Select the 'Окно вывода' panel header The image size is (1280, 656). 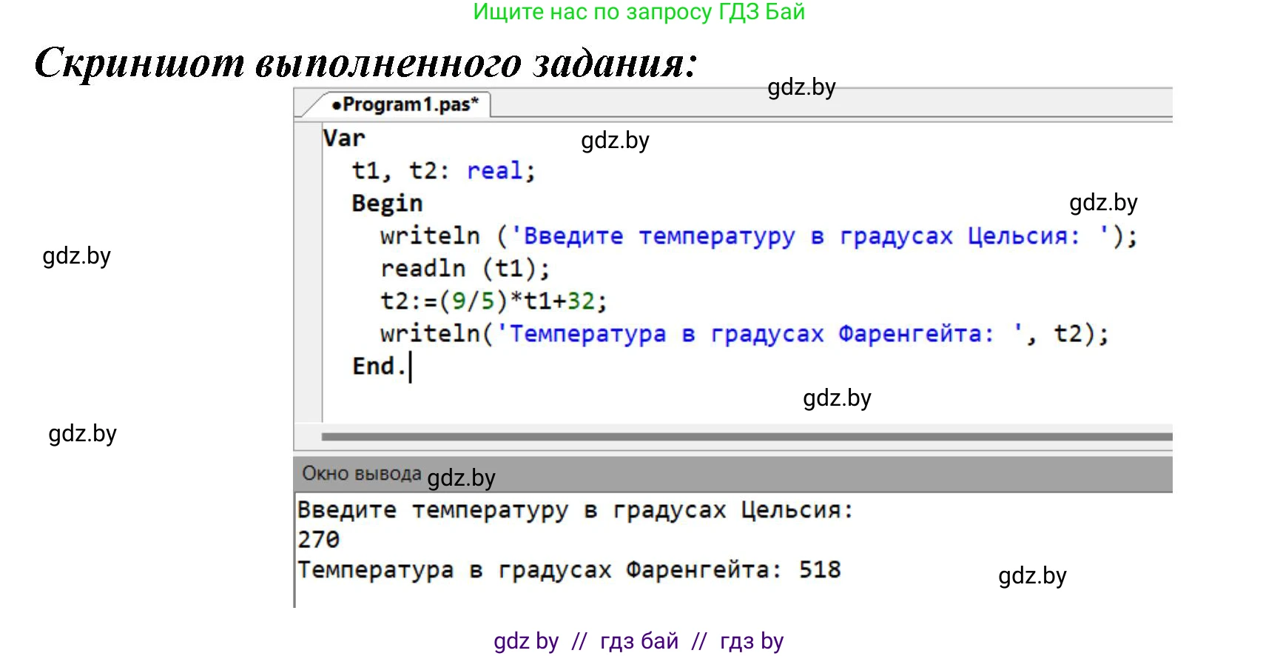[x=361, y=474]
